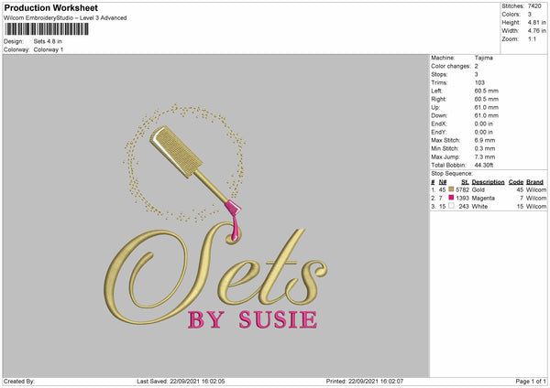Click the 'Stops:' label
550x388 pixels.
[x=439, y=74]
